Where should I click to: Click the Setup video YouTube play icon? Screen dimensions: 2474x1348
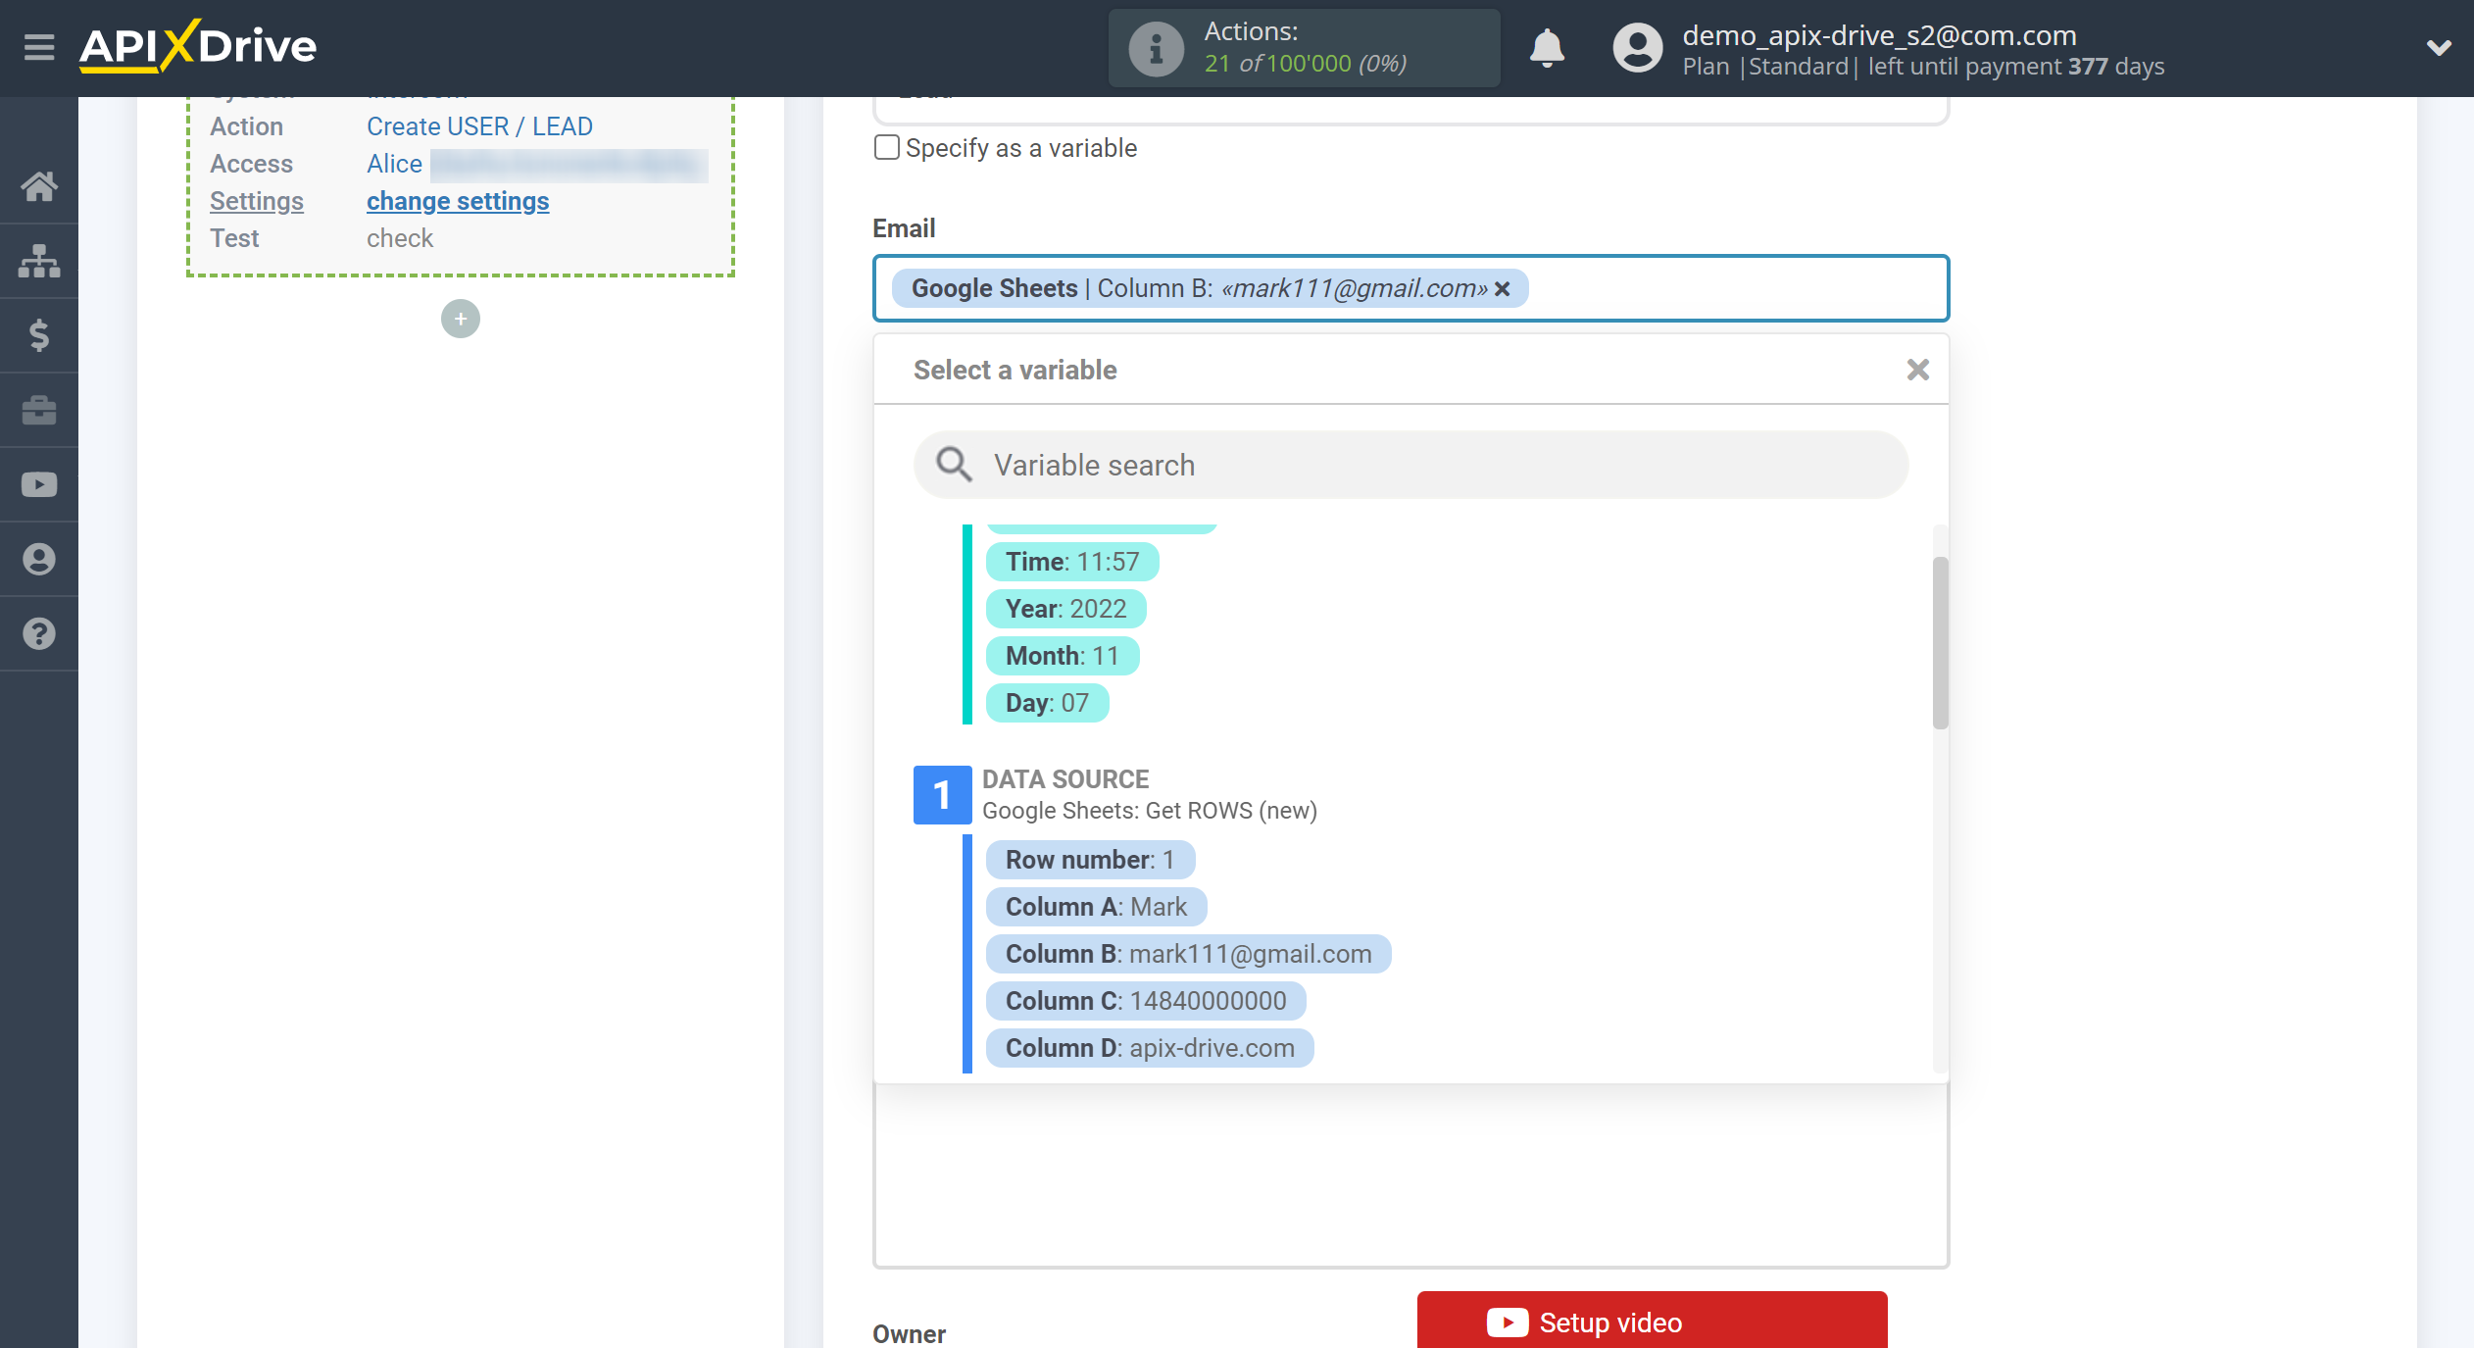pyautogui.click(x=1508, y=1323)
